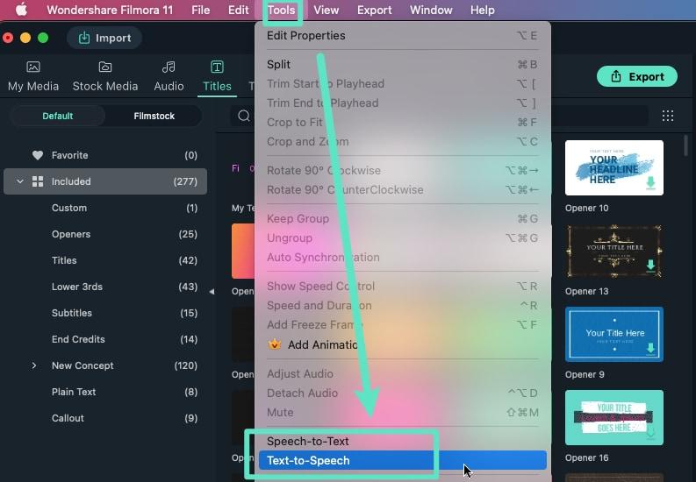
Task: Choose Add Animation menu item
Action: click(x=402, y=344)
